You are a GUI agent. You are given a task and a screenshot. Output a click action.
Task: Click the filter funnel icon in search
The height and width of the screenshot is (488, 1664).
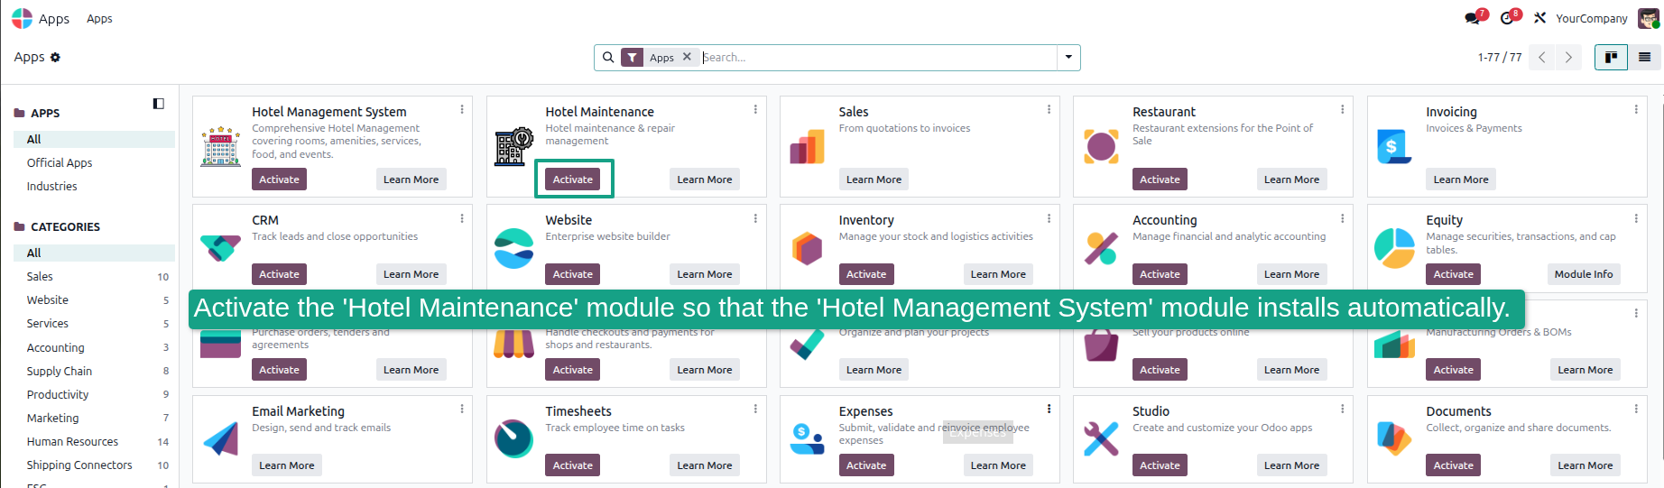(x=633, y=57)
